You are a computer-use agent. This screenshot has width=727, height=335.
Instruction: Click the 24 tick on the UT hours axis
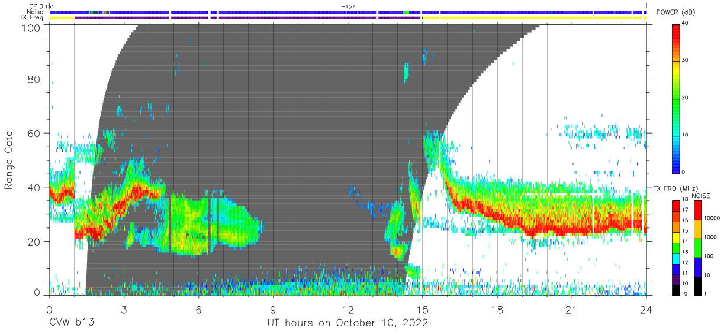click(x=646, y=309)
